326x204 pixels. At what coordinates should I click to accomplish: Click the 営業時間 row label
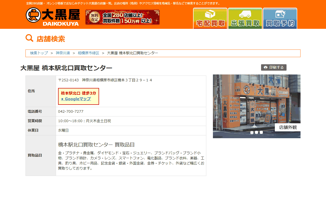point(35,121)
